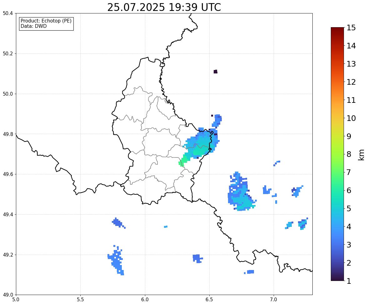Screen dimensions: 368x305
Task: Click latitude tick label '49.8'
Action: [x=8, y=134]
